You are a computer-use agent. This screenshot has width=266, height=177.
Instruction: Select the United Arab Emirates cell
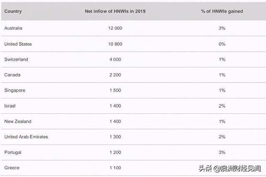[26, 137]
